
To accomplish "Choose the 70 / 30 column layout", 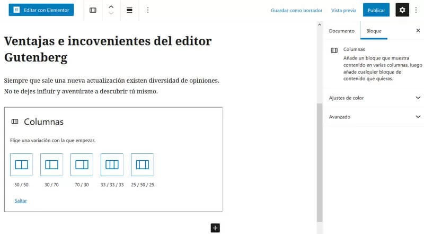I will tap(82, 164).
